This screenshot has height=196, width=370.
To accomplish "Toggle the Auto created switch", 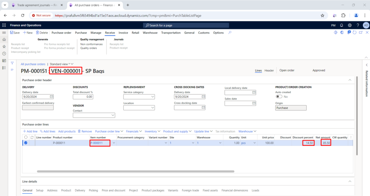I will coord(279,97).
